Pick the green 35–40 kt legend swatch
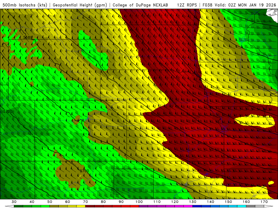This screenshot has width=278, height=208. (x=27, y=206)
